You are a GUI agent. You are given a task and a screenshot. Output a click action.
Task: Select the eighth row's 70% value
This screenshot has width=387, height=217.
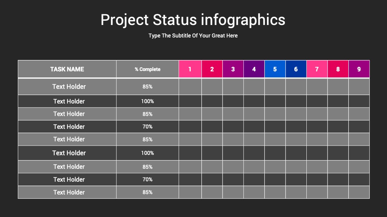(x=147, y=180)
